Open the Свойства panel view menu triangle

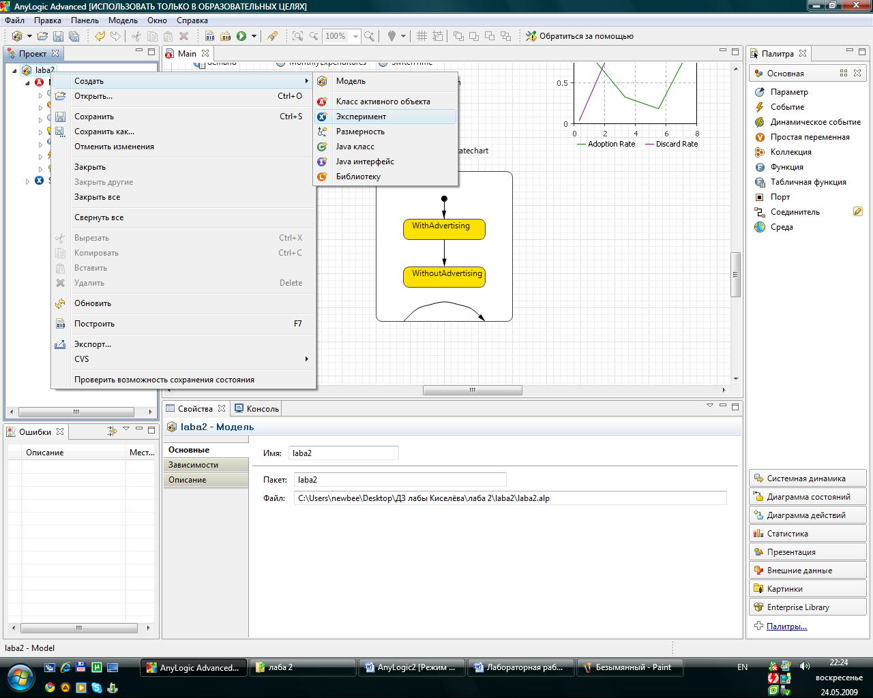pos(710,406)
